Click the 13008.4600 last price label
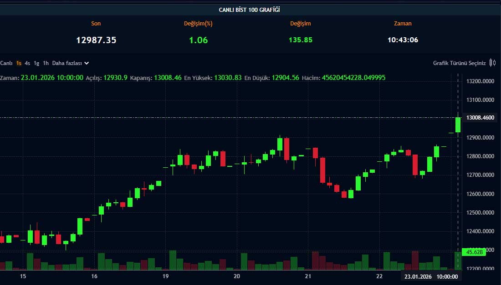501x285 pixels. (x=480, y=117)
